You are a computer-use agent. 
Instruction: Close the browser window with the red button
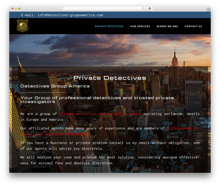coord(13,9)
